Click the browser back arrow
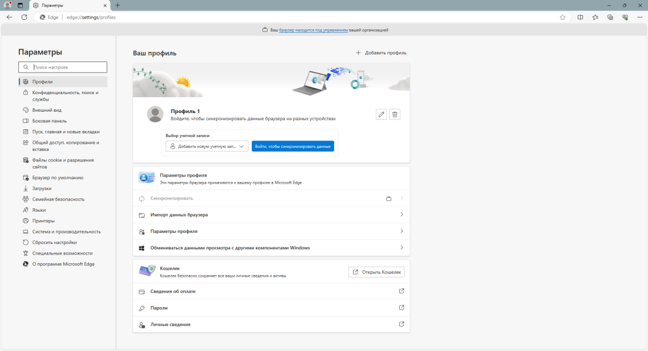Screen dimensions: 648x351 (x=9, y=18)
